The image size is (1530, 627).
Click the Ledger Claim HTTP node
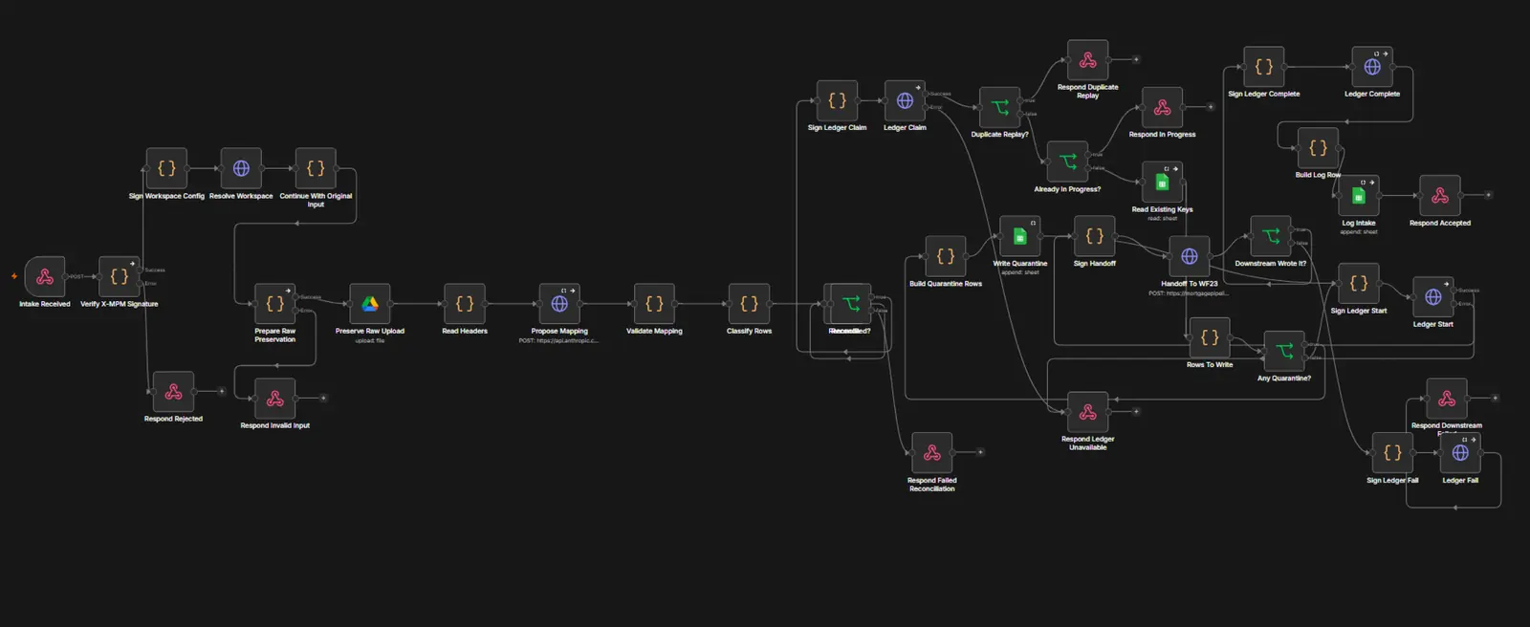[905, 100]
